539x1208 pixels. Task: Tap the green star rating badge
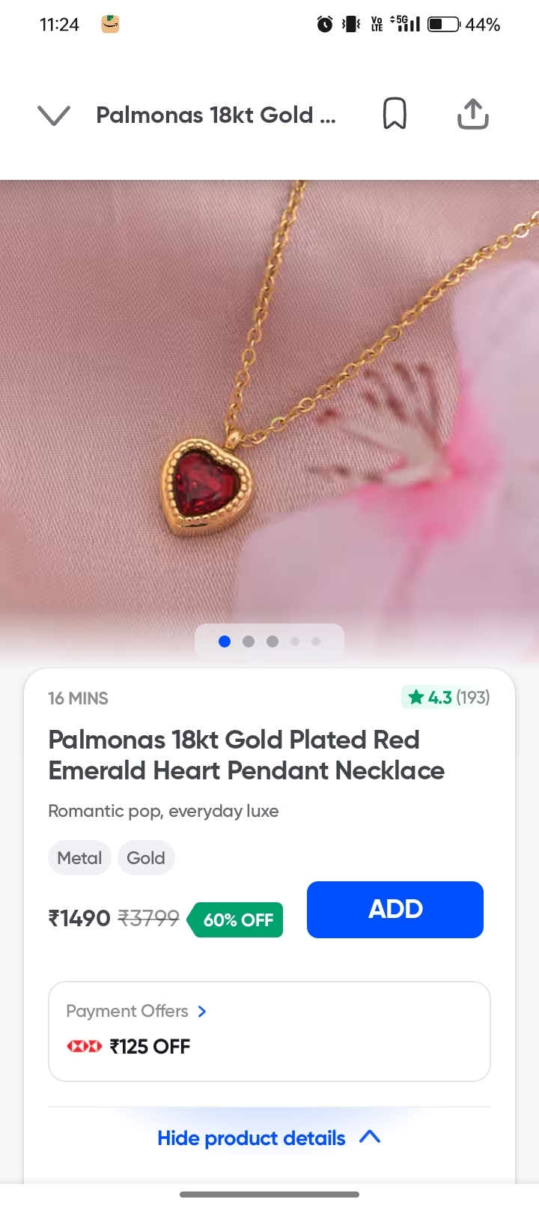click(x=446, y=698)
